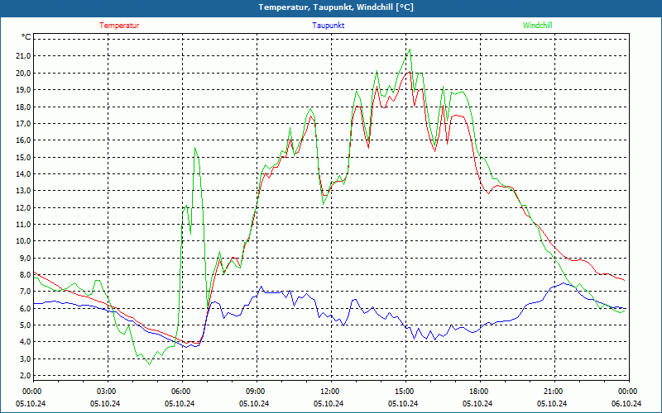This screenshot has width=662, height=413.
Task: Select the blue 'Taupunkt' legend label
Action: pos(329,26)
